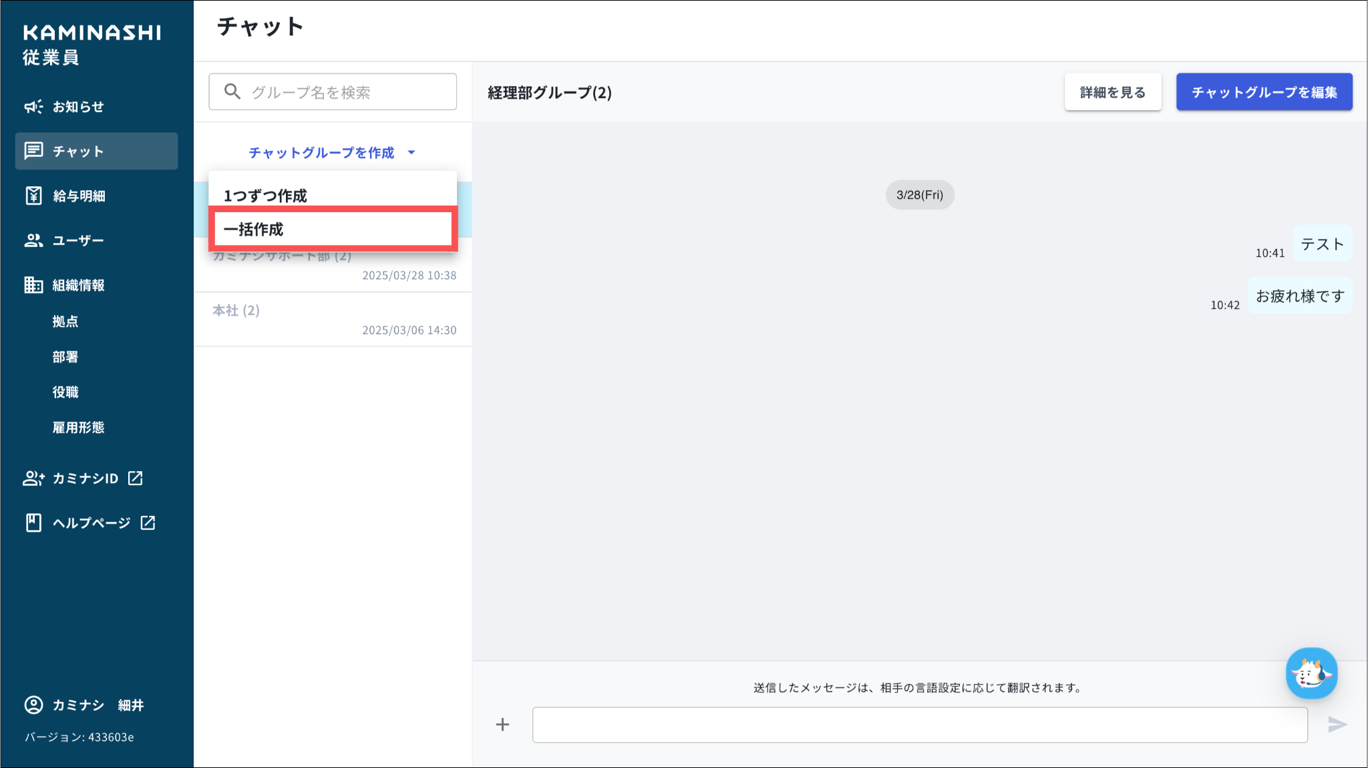Click the megaphone お知らせ icon

33,107
